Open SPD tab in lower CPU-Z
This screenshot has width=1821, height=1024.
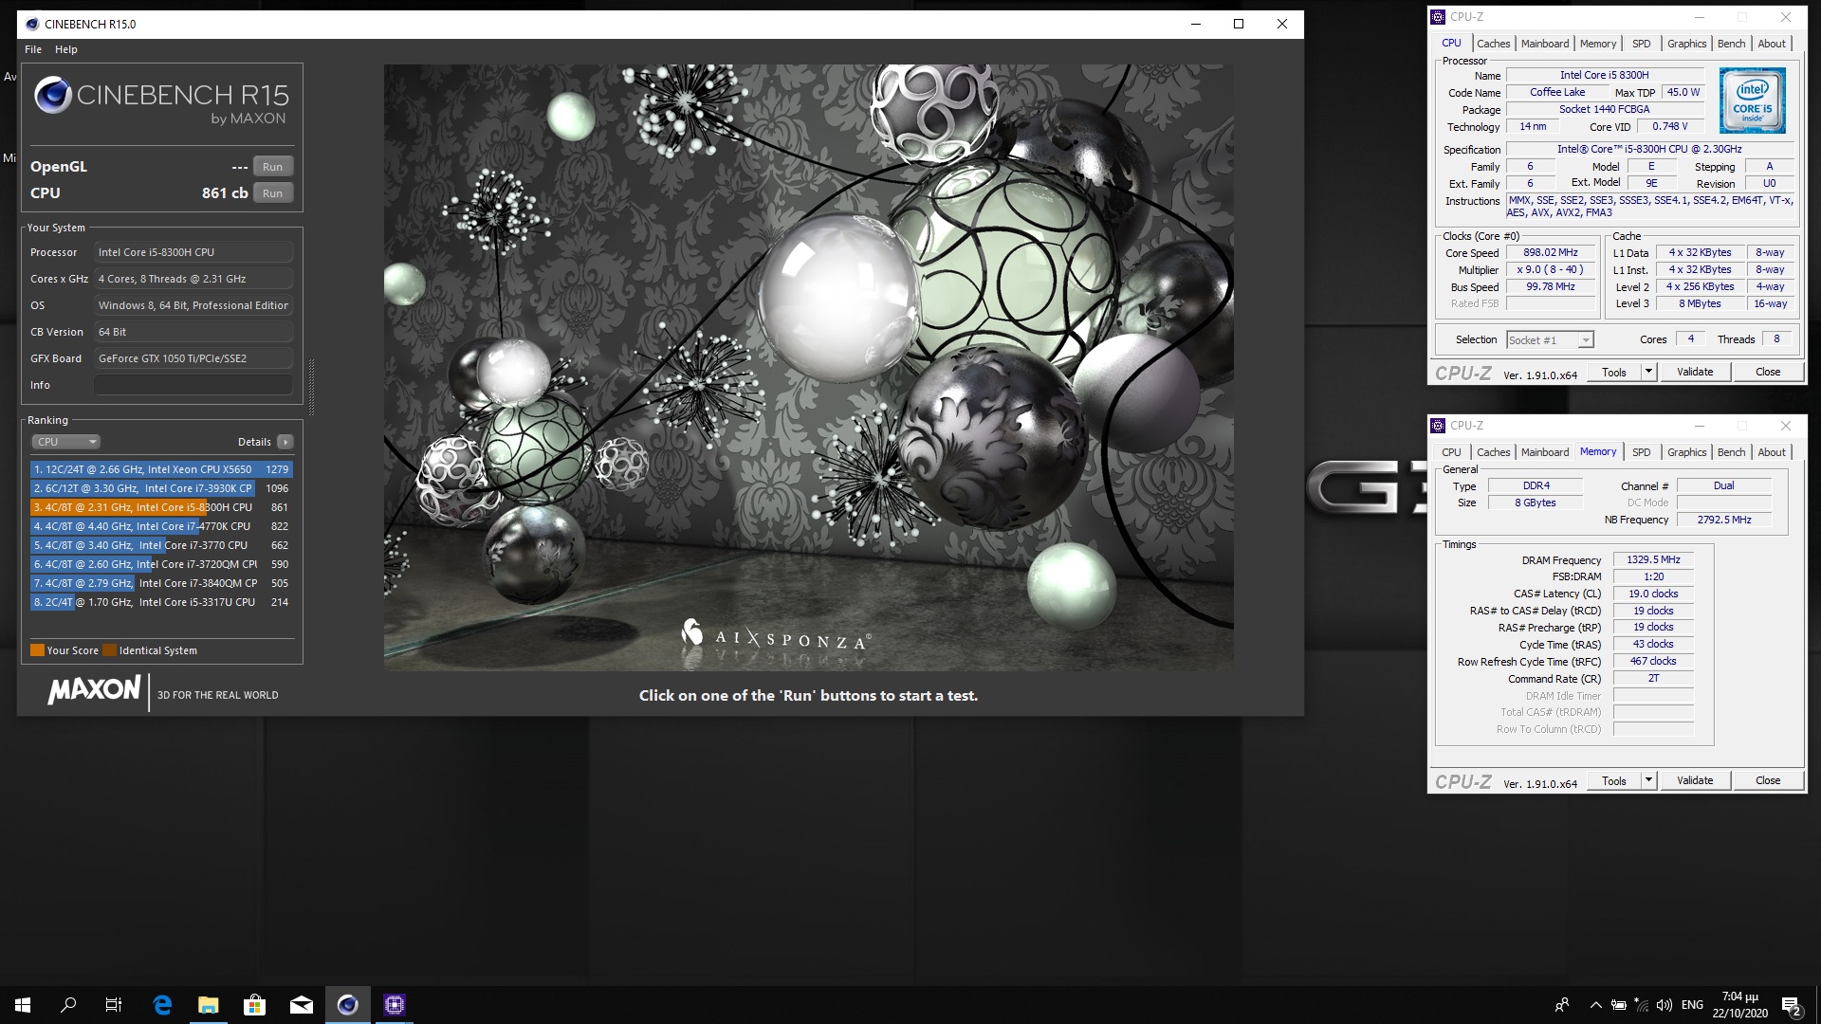pos(1641,452)
